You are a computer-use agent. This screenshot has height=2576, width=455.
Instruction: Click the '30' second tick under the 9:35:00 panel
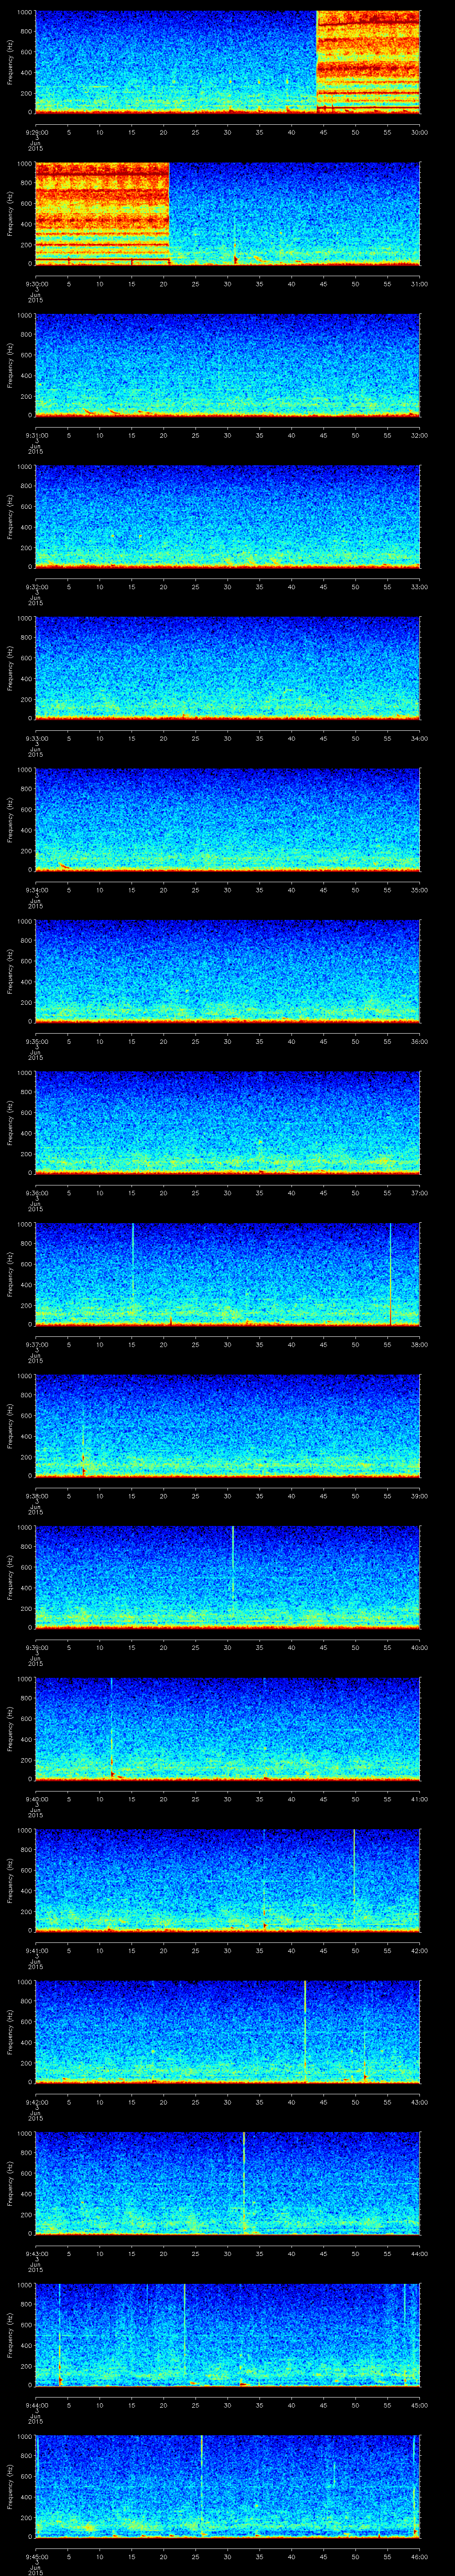pos(227,1041)
